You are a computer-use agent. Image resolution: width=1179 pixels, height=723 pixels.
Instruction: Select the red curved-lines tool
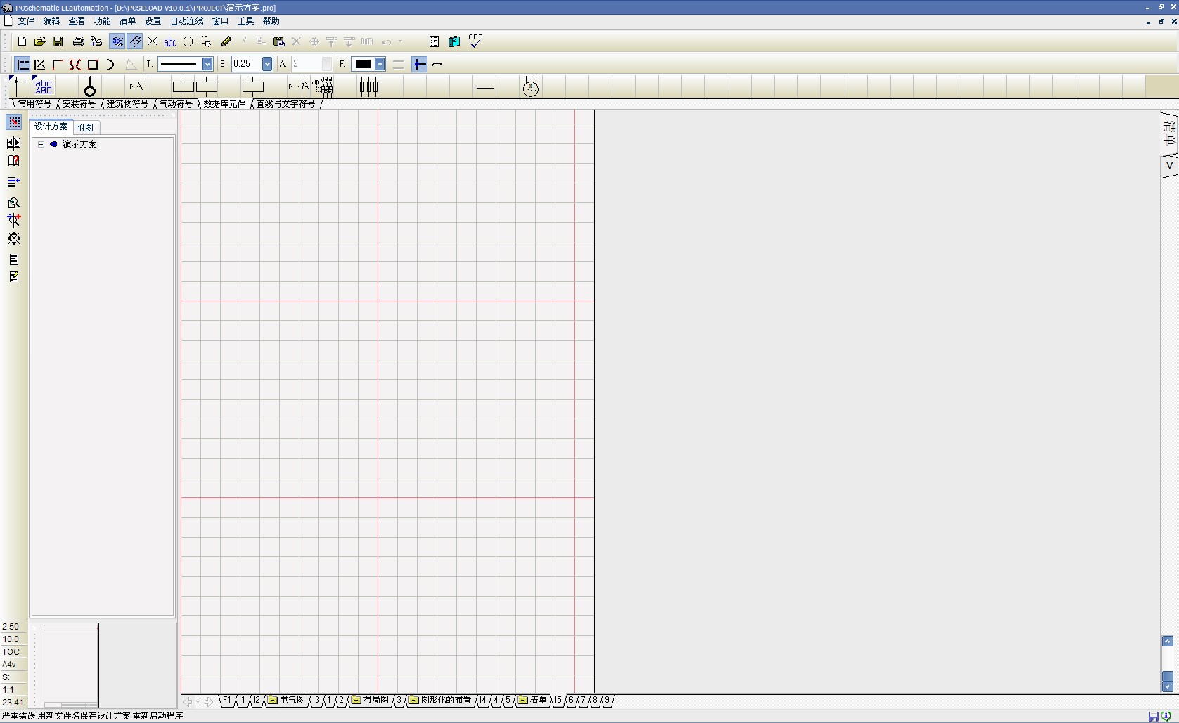[75, 65]
